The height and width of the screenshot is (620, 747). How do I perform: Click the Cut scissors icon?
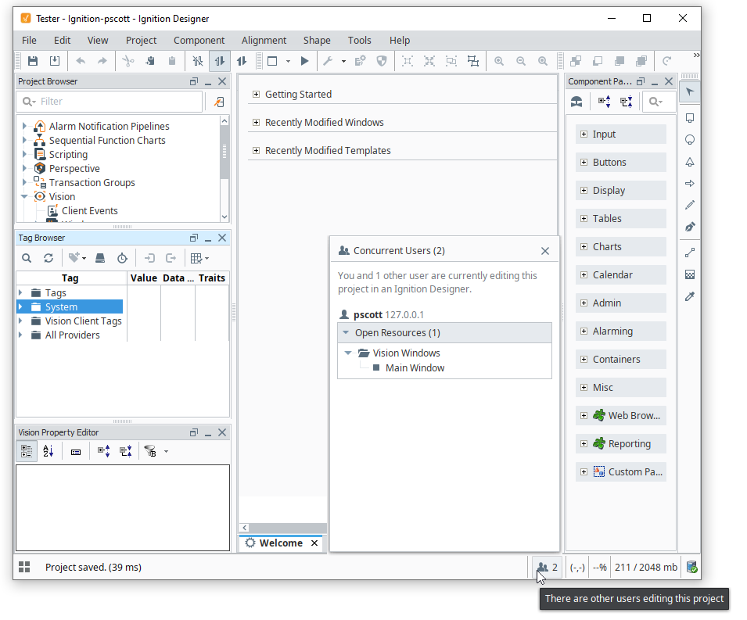click(x=128, y=61)
